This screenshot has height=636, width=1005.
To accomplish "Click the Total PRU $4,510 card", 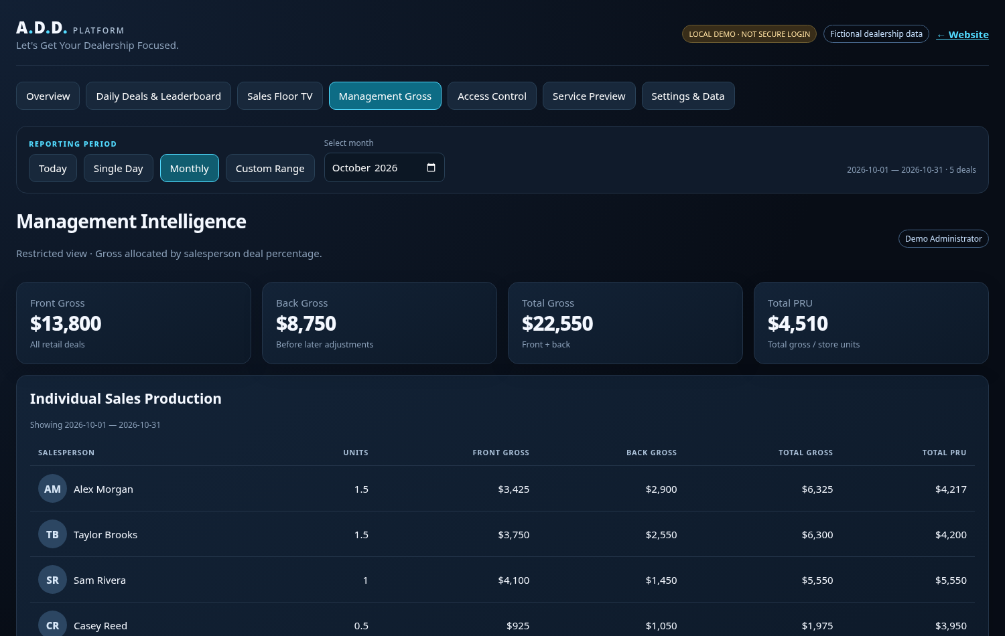I will coord(871,323).
